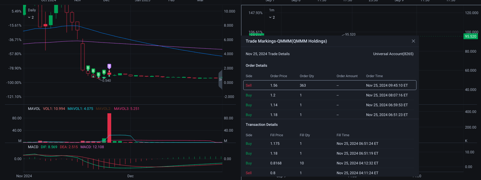
Task: Click the MACD indicator label
Action: click(33, 147)
